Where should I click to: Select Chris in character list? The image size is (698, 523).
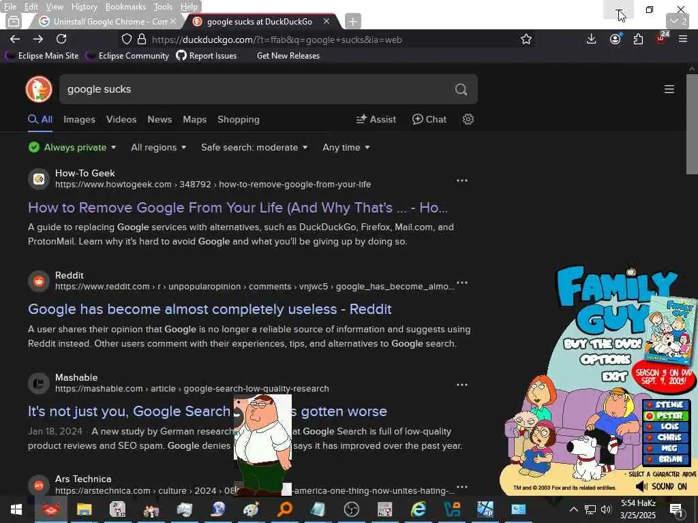pos(667,438)
